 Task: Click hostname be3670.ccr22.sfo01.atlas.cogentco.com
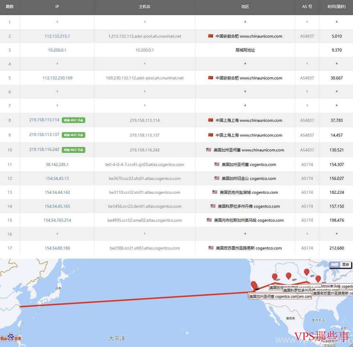(x=144, y=178)
